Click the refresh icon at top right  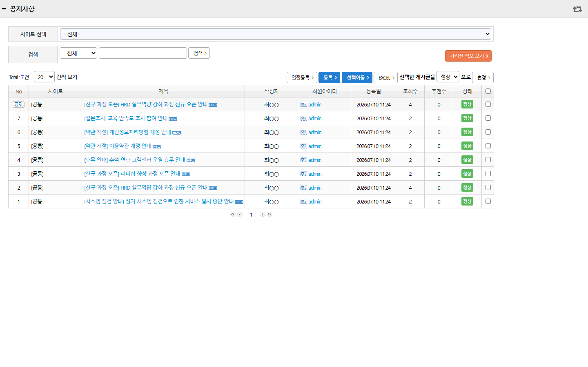click(x=577, y=9)
